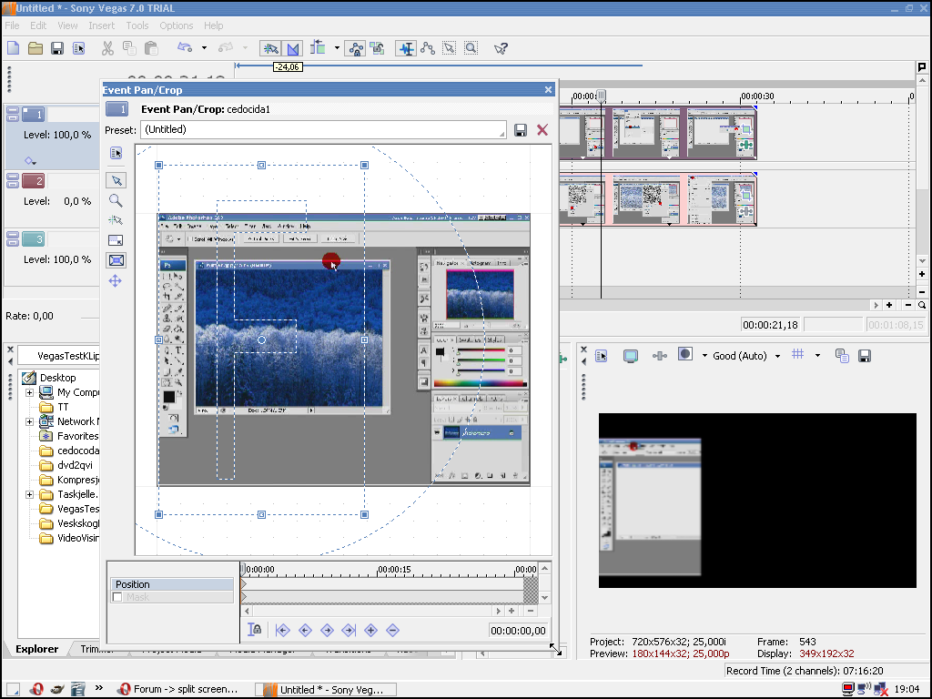Show Properties panel in Pan/Crop sidebar

click(116, 153)
